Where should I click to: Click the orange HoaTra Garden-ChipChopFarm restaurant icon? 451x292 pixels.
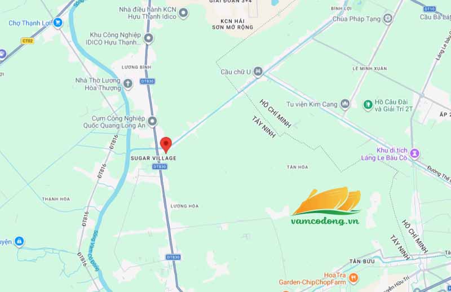(x=353, y=278)
